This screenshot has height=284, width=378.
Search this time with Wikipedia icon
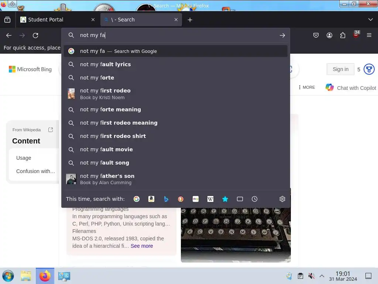pyautogui.click(x=210, y=199)
